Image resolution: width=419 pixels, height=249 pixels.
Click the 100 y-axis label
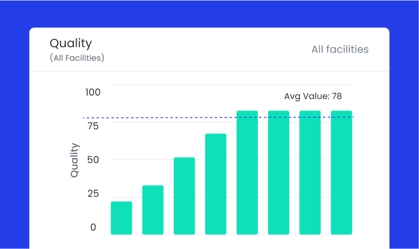coord(93,92)
